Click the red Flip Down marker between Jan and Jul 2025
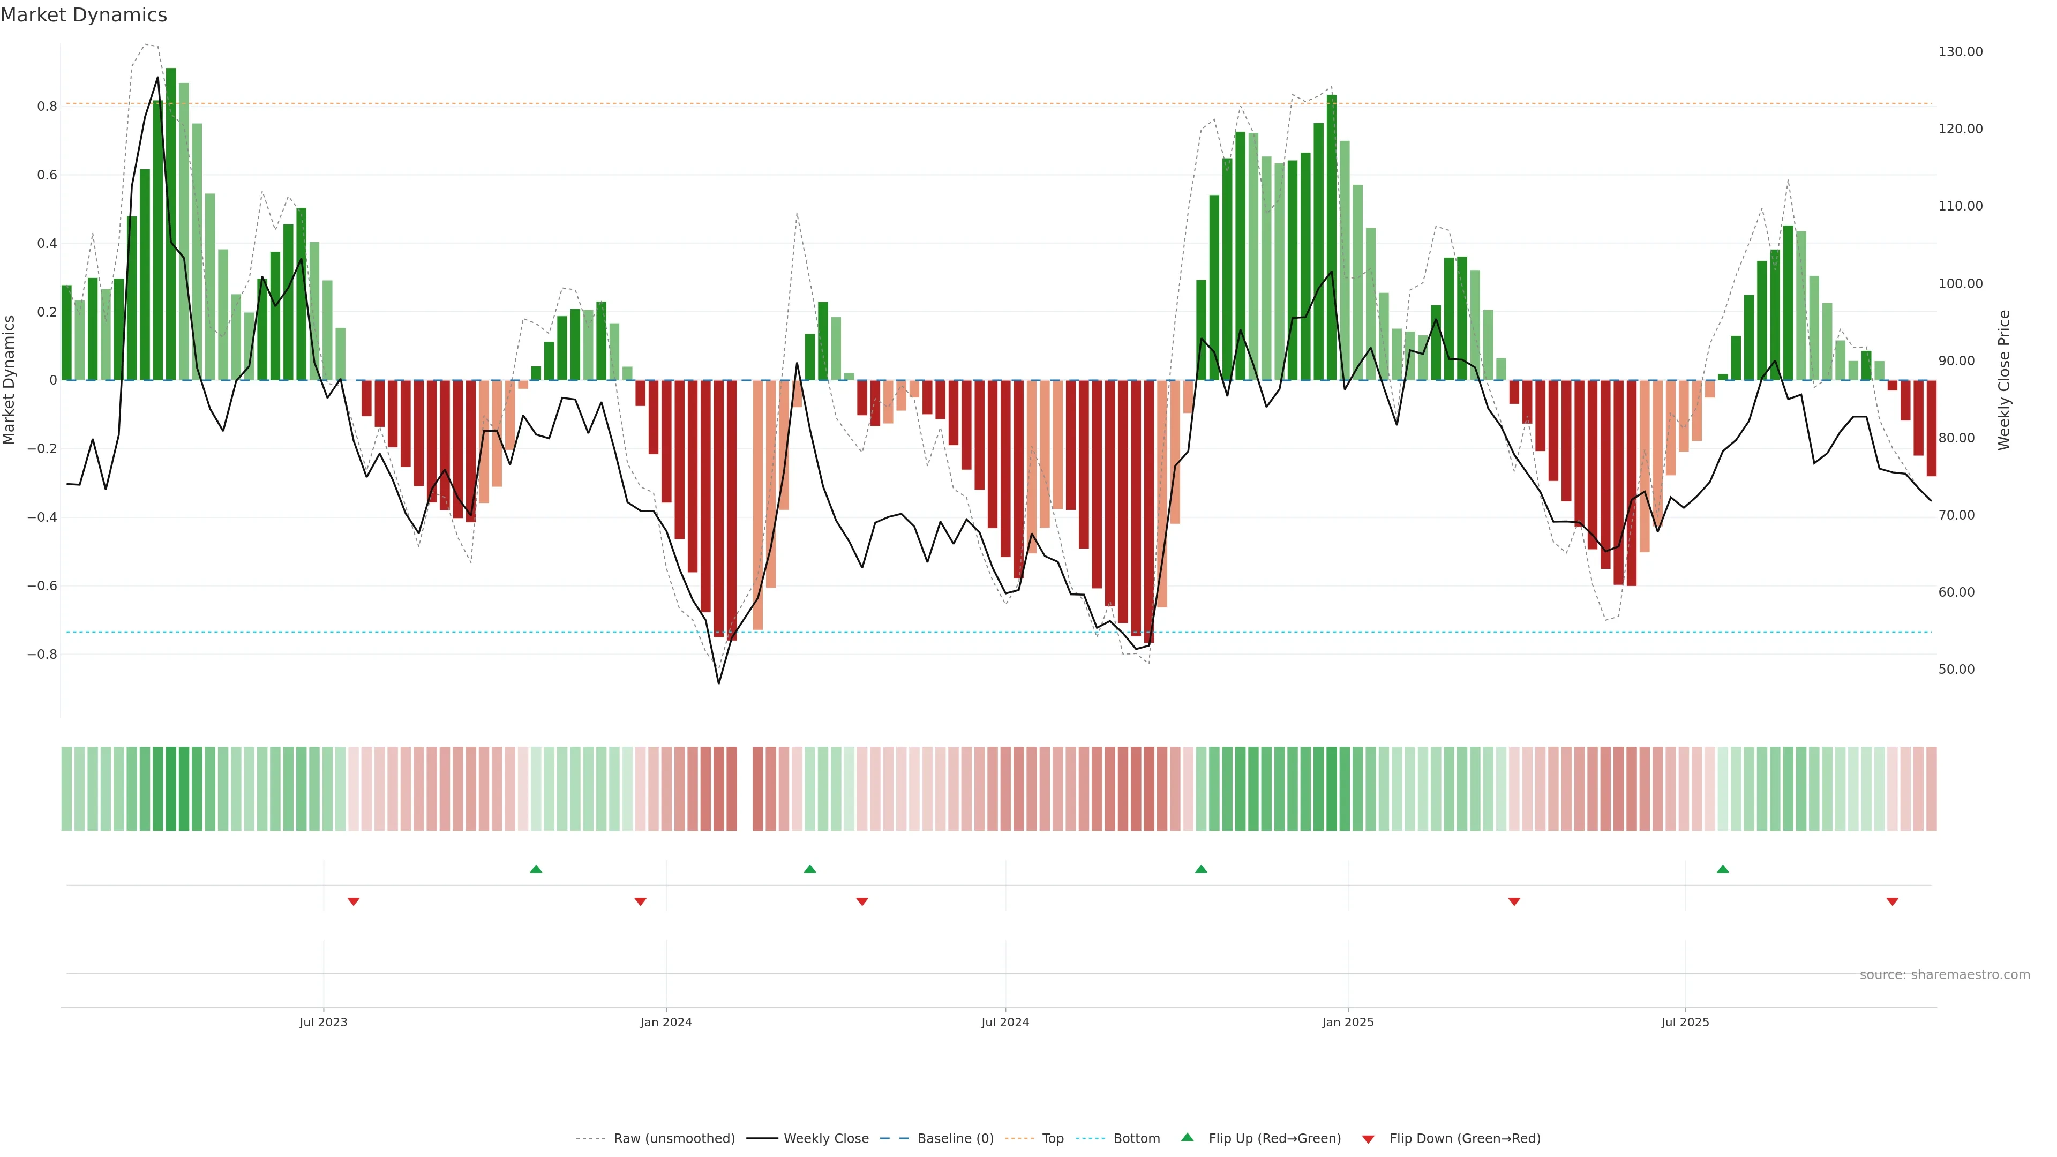Viewport: 2057px width, 1157px height. [x=1514, y=901]
